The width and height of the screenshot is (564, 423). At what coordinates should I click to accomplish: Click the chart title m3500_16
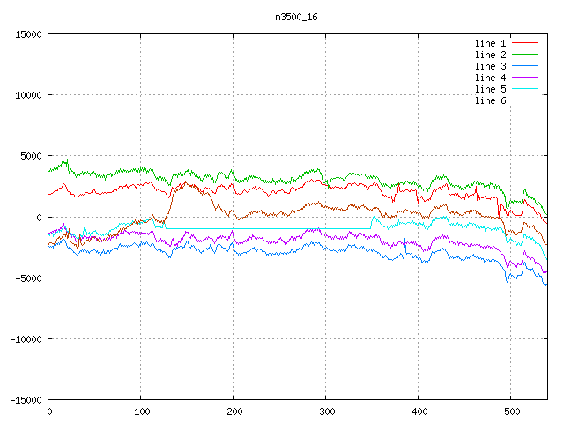point(296,17)
